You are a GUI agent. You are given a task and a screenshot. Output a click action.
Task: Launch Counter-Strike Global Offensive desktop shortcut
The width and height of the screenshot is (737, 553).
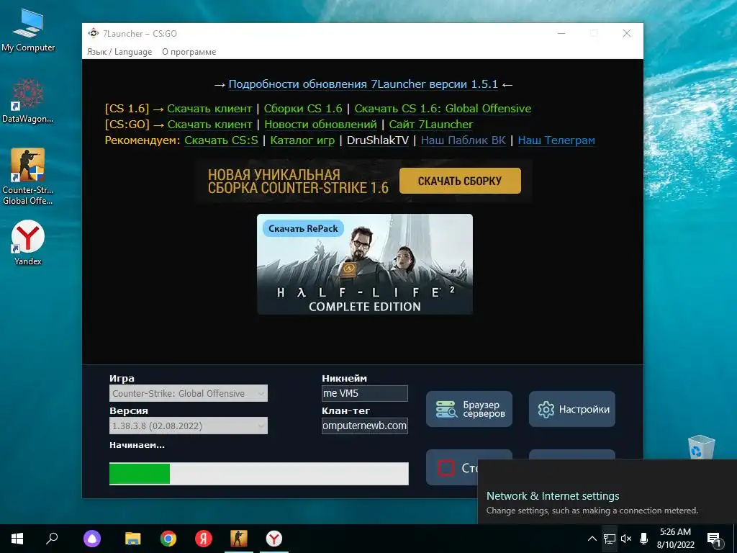[28, 176]
